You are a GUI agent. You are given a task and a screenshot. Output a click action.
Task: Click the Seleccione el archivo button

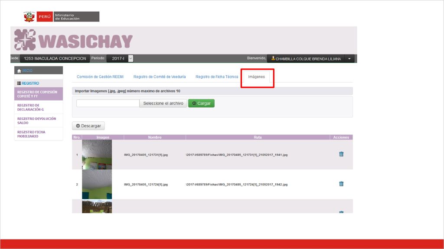click(x=163, y=103)
